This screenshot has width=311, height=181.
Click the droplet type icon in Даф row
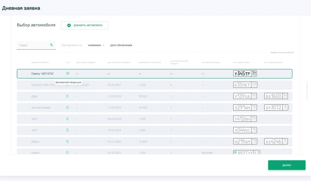coord(67,96)
